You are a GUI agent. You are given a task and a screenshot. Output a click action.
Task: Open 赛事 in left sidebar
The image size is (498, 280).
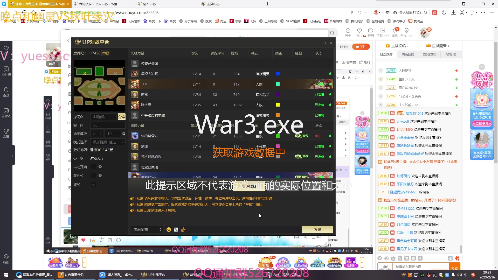[6, 133]
